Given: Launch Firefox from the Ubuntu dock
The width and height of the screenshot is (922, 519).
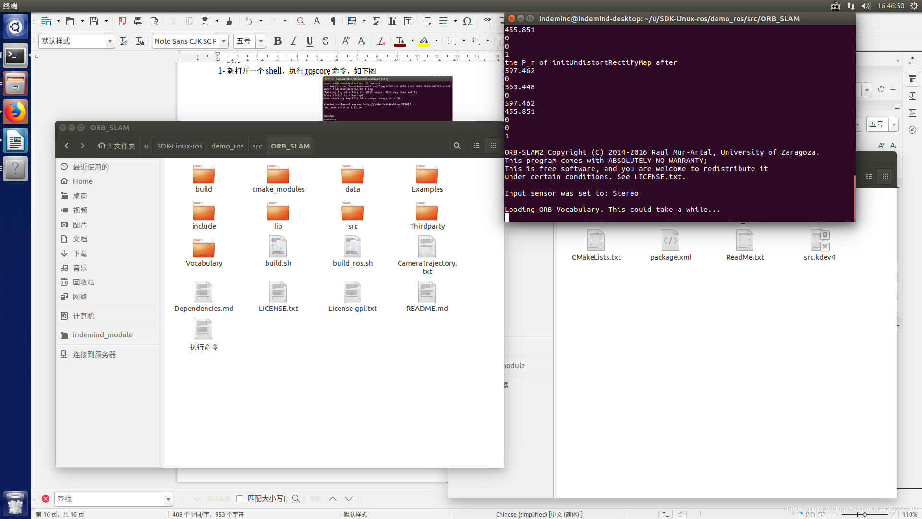Looking at the screenshot, I should (15, 112).
